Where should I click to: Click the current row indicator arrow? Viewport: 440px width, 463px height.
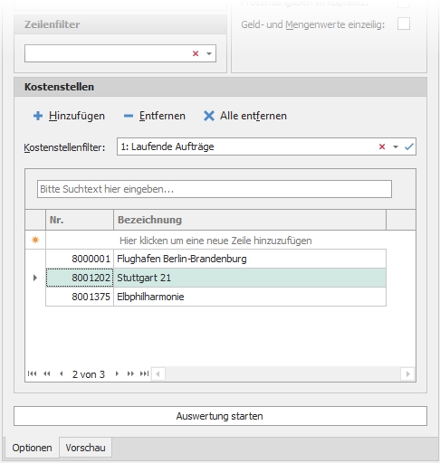click(35, 278)
